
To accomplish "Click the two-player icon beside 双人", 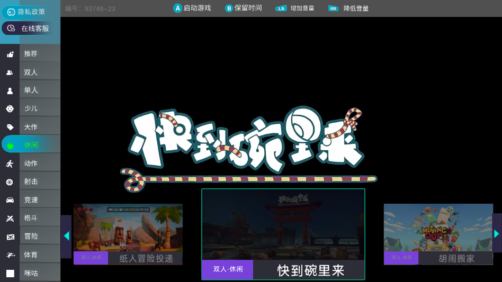I will click(x=10, y=72).
